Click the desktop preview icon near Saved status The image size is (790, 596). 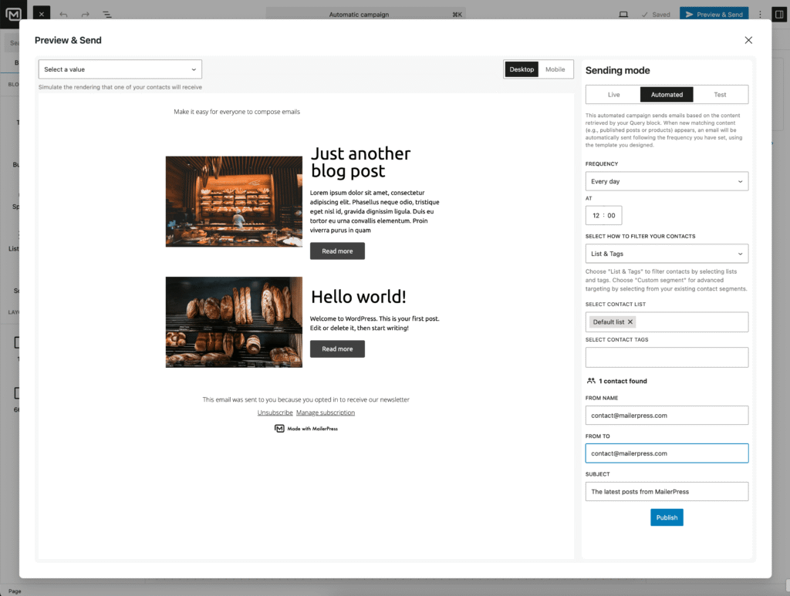pyautogui.click(x=623, y=14)
